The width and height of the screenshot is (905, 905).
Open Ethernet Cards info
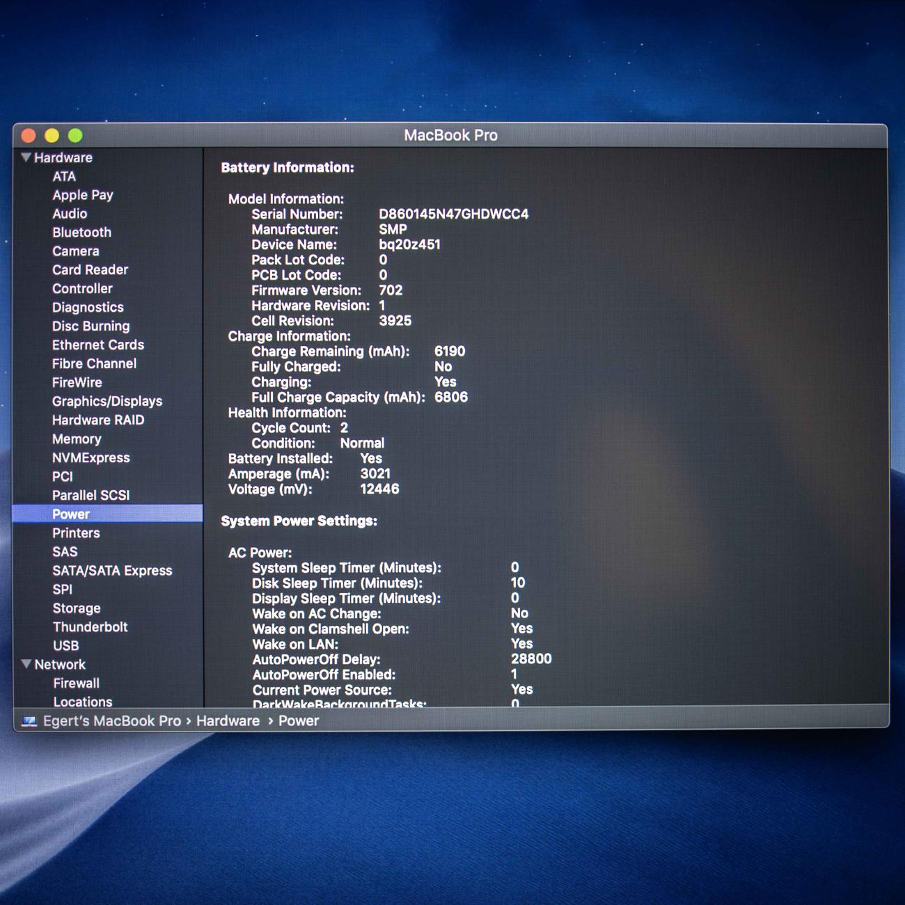(x=98, y=345)
